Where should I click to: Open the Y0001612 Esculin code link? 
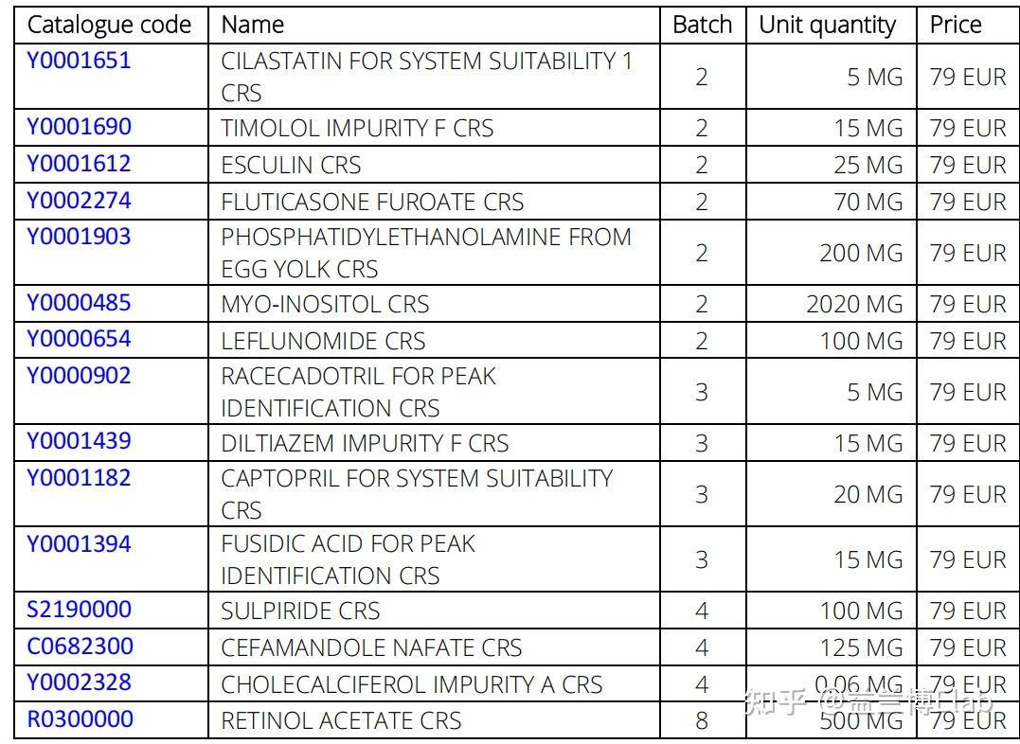point(79,164)
